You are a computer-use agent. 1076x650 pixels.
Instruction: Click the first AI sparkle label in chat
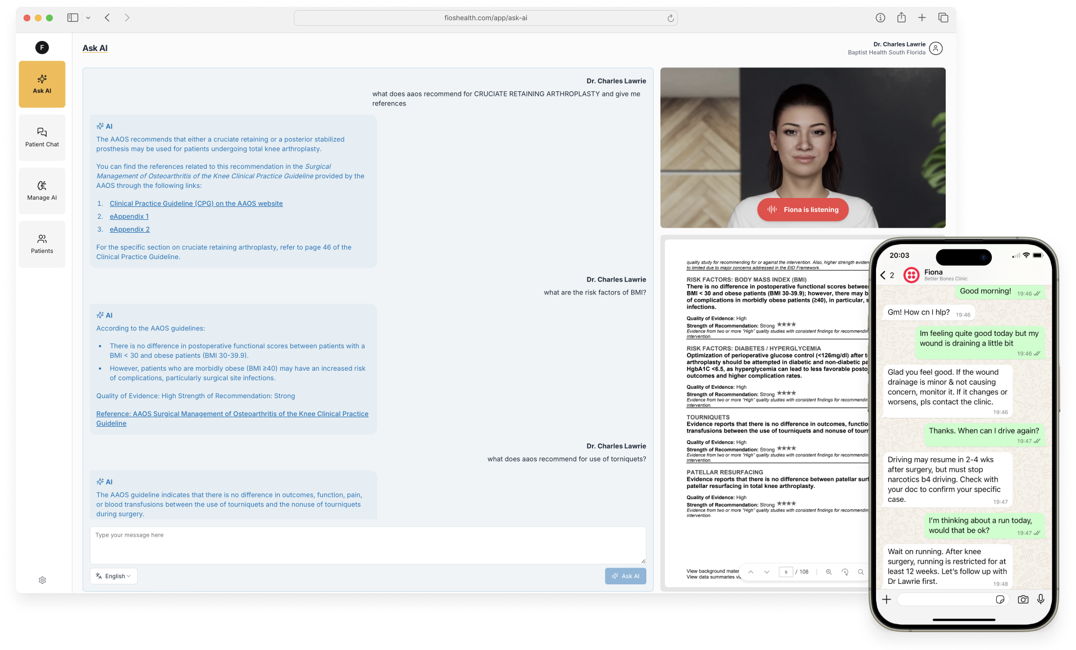tap(104, 126)
